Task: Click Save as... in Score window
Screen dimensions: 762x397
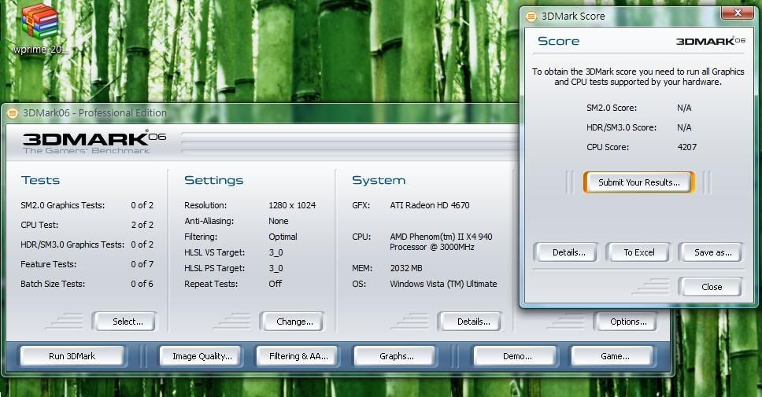Action: (x=711, y=252)
